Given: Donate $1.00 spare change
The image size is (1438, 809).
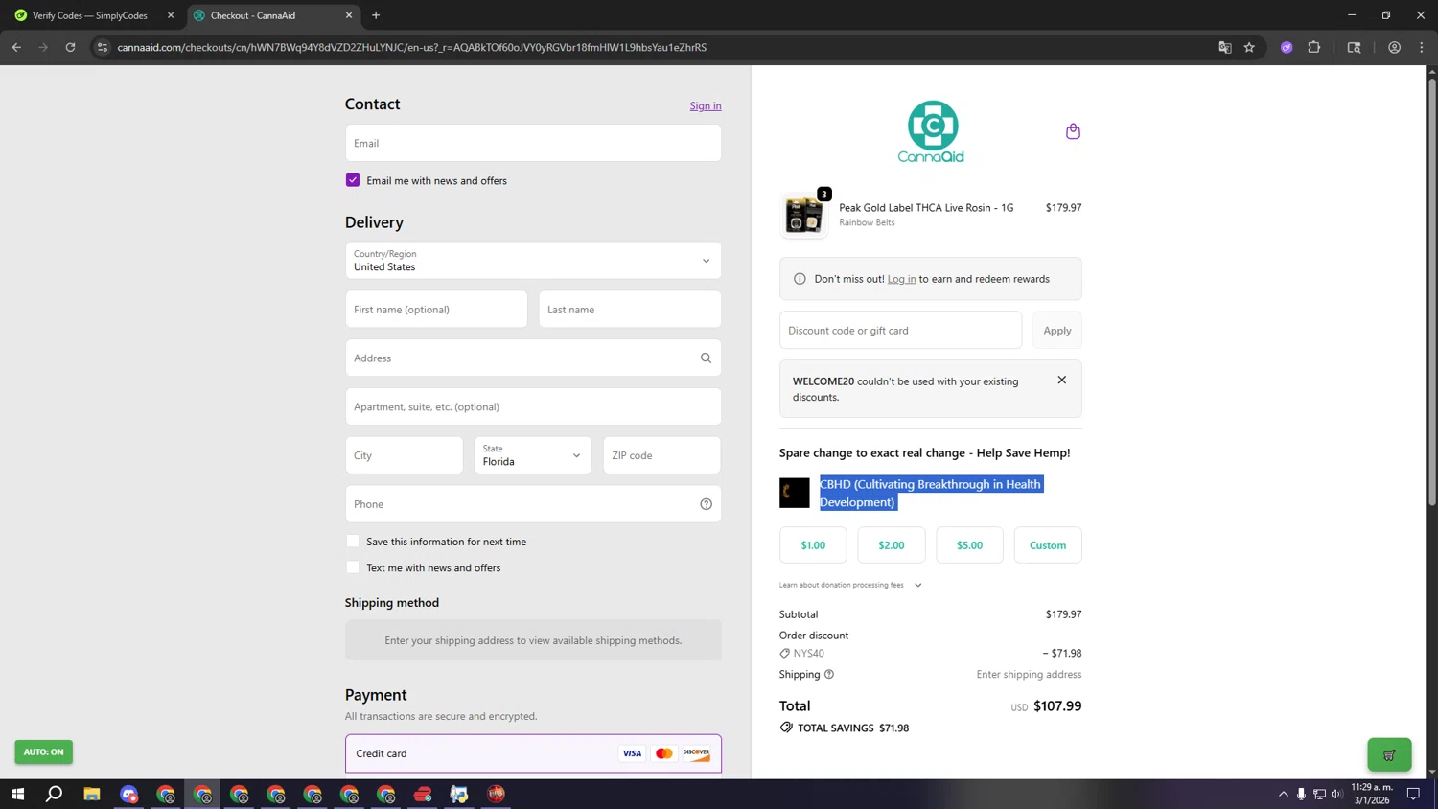Looking at the screenshot, I should 813,545.
